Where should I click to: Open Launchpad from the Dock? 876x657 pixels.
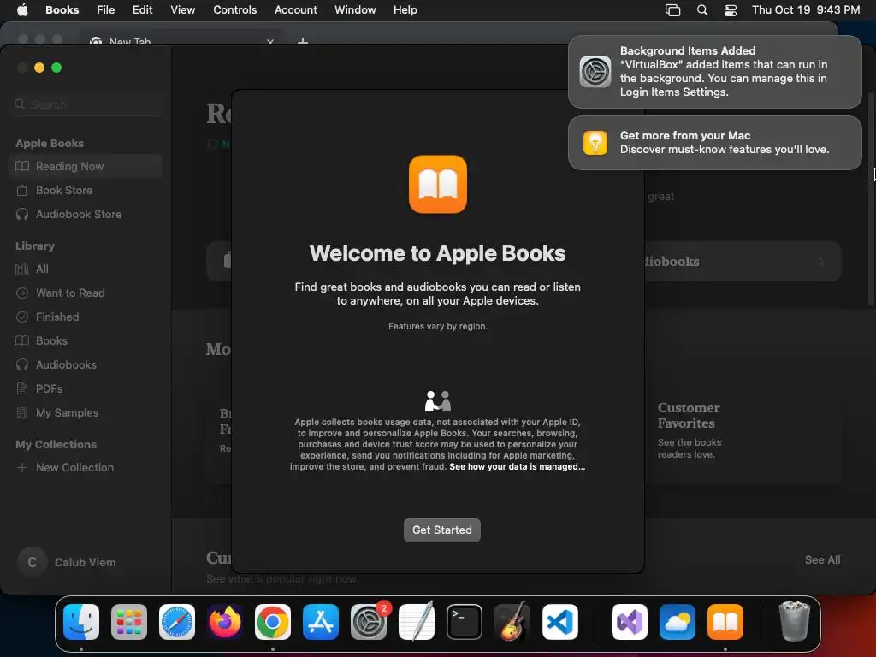129,622
